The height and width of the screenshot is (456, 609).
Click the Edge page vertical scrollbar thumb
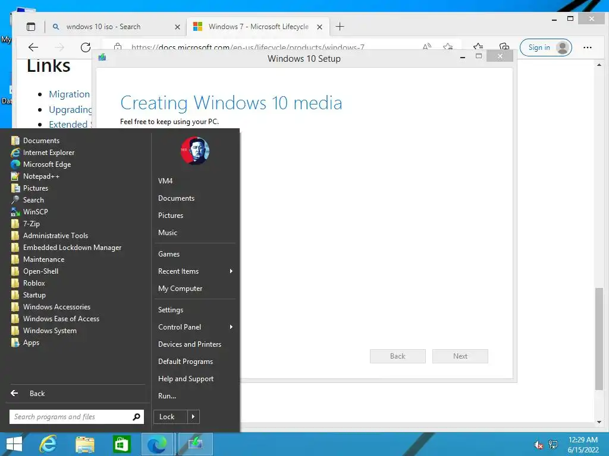tap(599, 339)
